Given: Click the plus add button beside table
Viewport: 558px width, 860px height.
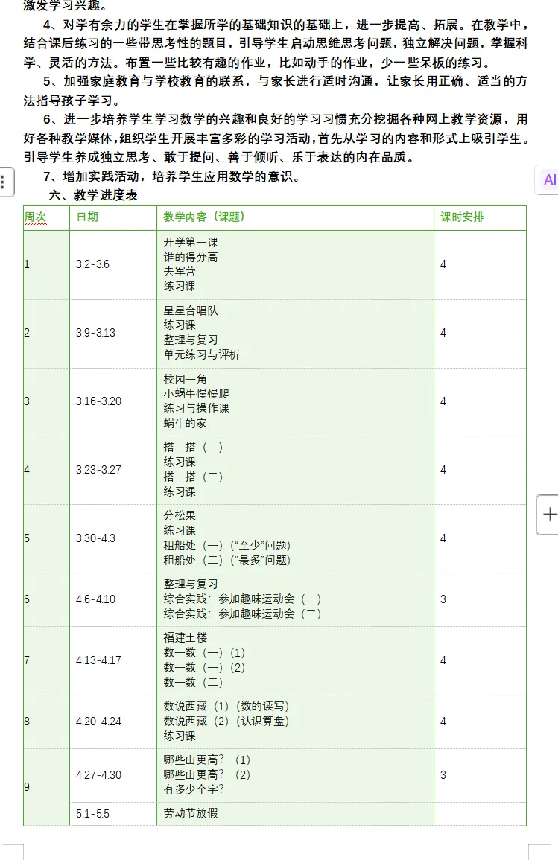Looking at the screenshot, I should click(548, 515).
